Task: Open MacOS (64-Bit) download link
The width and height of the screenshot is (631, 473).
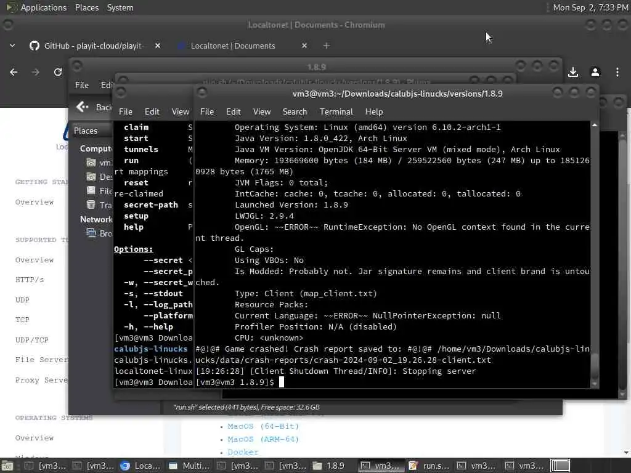Action: tap(263, 426)
